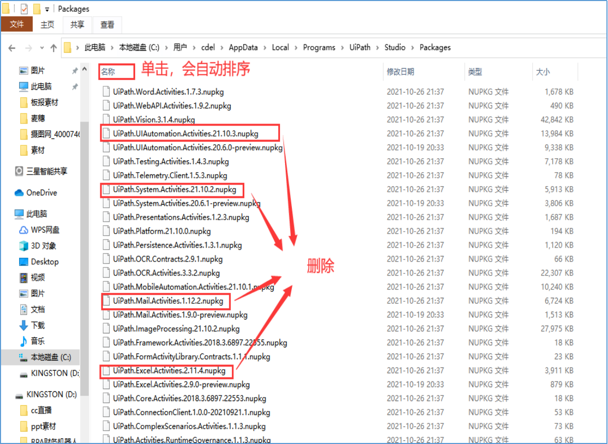Open the 共享 ribbon tab
The width and height of the screenshot is (608, 444).
[77, 25]
